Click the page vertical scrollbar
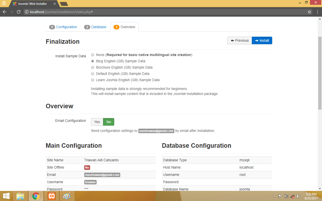The image size is (322, 201). tap(320, 73)
